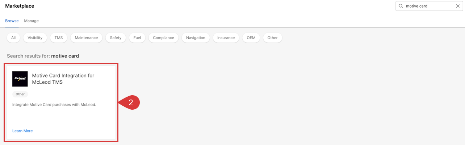Filter by Maintenance category
Screen dimensions: 465x145
click(86, 38)
